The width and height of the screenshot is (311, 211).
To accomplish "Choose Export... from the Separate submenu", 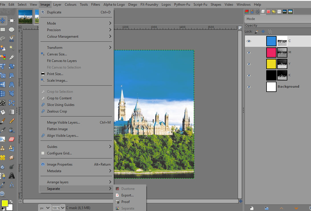I will pos(127,195).
